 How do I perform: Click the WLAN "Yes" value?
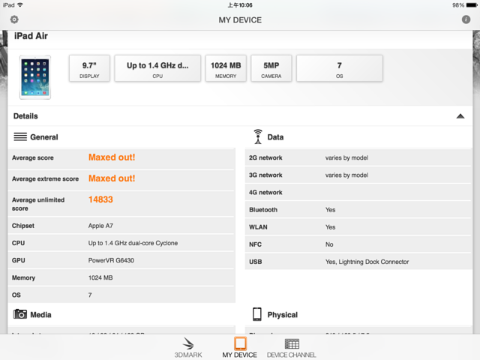click(x=330, y=227)
